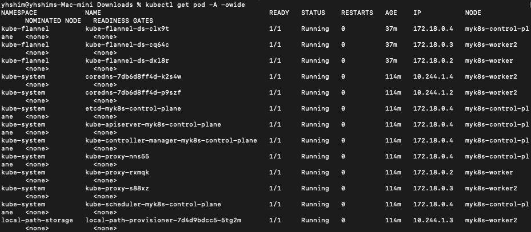Click kube-flannel namespace in ds-clx9t row

coord(25,29)
